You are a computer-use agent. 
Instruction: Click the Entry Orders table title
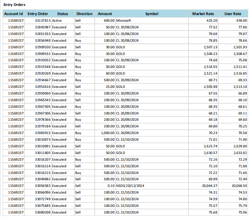point(14,5)
